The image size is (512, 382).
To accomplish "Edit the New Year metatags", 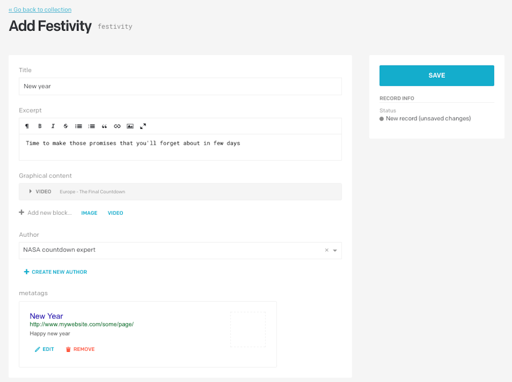I will coord(45,349).
